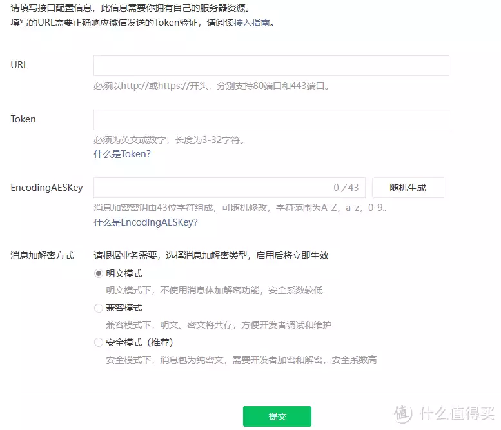
Task: Select the 安全模式（推荐） radio option
Action: [x=99, y=342]
